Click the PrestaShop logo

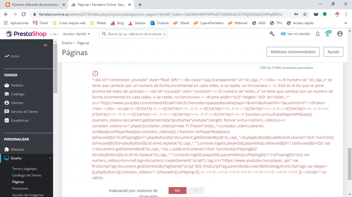pyautogui.click(x=26, y=34)
